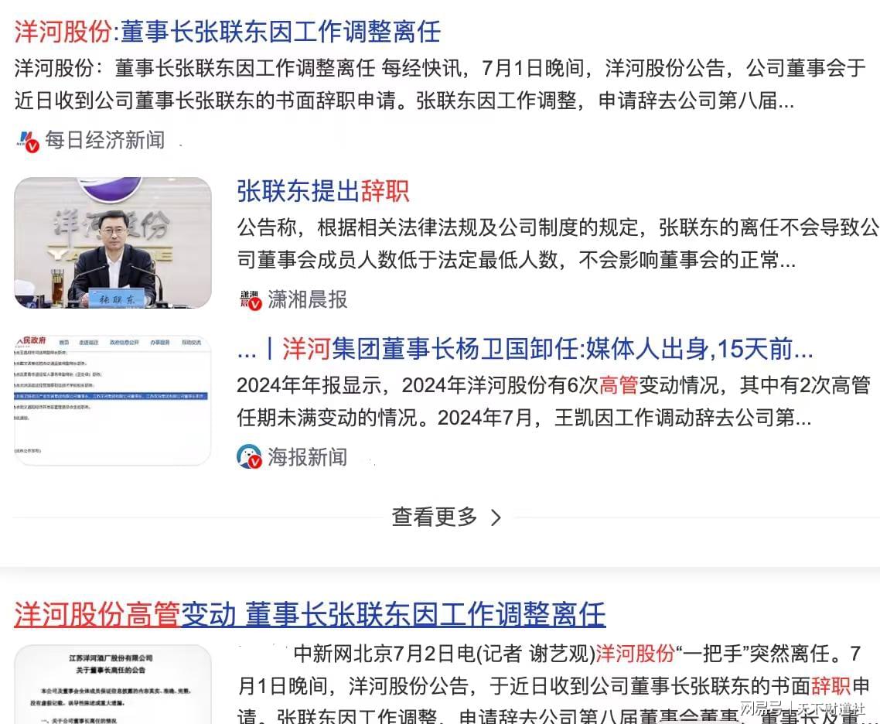Open underlined headline 洋河股份高管变动

click(310, 614)
